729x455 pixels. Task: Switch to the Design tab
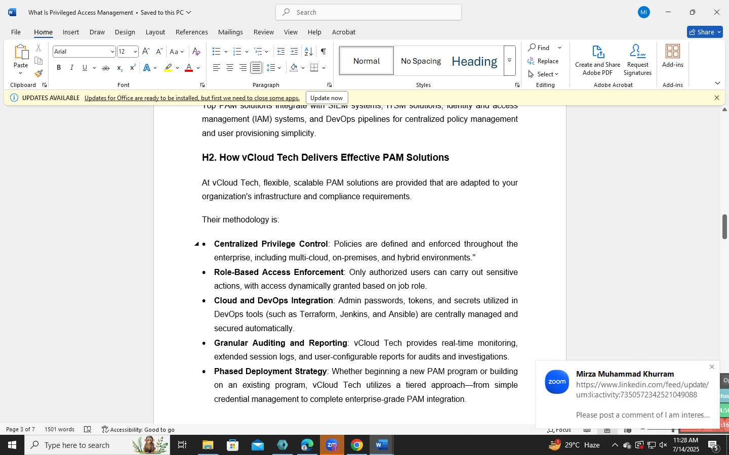point(125,32)
